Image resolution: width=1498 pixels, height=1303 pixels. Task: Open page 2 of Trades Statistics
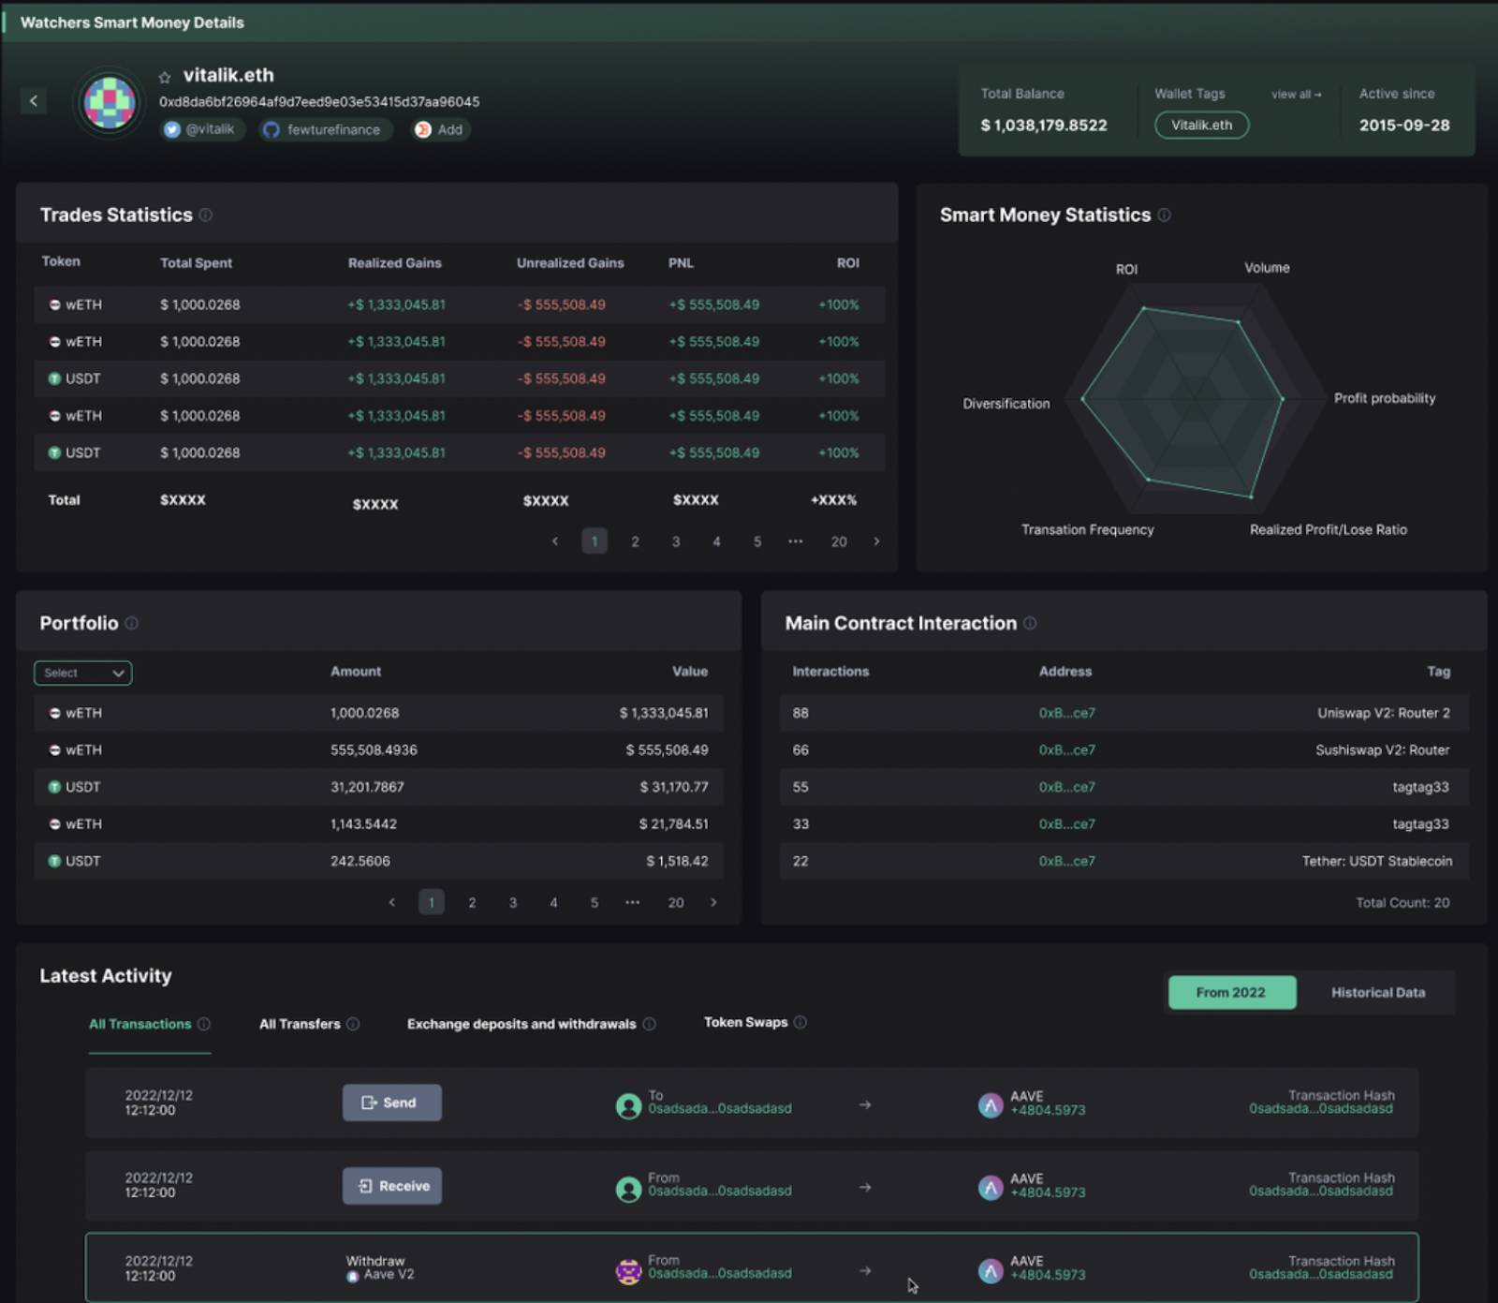click(635, 541)
